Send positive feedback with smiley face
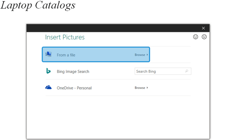The width and height of the screenshot is (225, 140). 195,37
